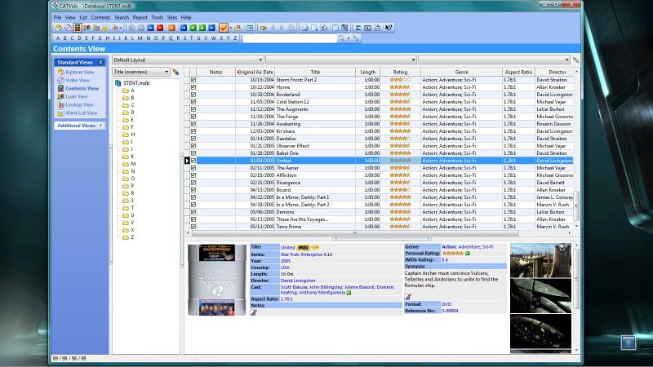Open the search options dropdown arrow

(349, 38)
